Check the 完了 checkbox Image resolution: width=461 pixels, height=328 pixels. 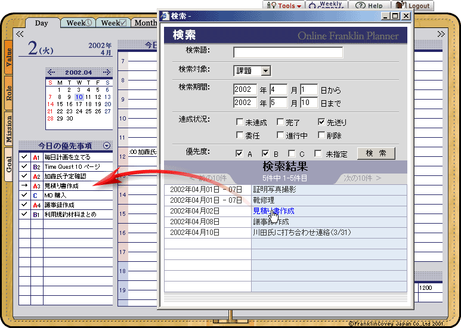(x=280, y=122)
